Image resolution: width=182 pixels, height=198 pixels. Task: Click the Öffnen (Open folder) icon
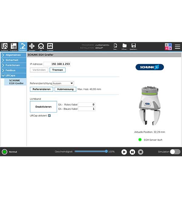point(125,47)
